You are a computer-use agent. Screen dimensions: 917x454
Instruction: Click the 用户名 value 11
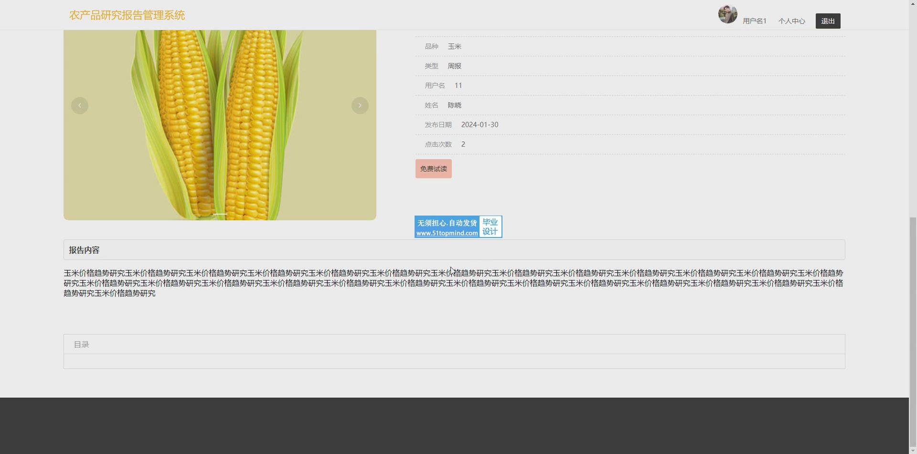[458, 85]
